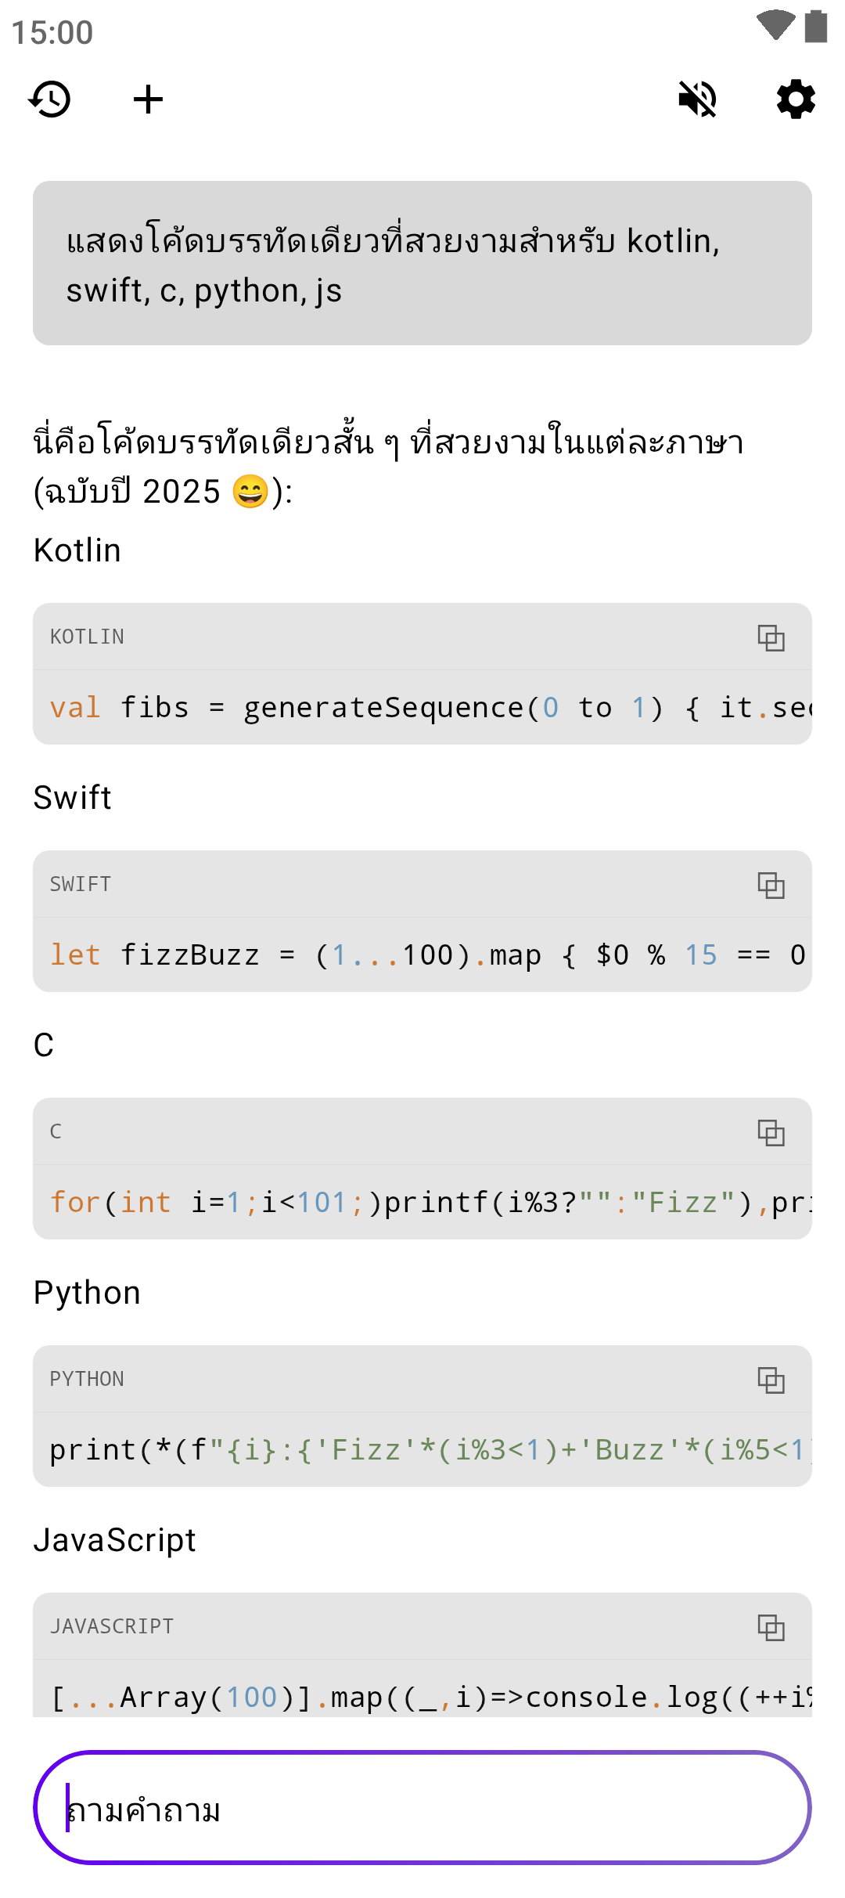
Task: Tap the Swift fizzBuzz code line
Action: [422, 955]
